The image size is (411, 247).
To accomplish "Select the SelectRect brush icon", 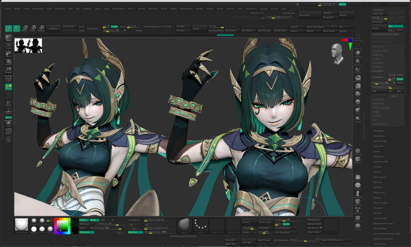I will (358, 38).
